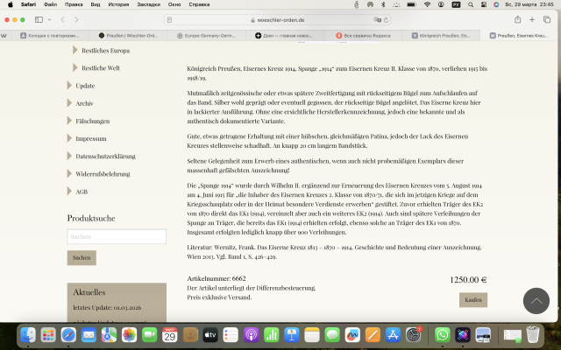Expand the Fälschungen triangle marker

click(69, 121)
